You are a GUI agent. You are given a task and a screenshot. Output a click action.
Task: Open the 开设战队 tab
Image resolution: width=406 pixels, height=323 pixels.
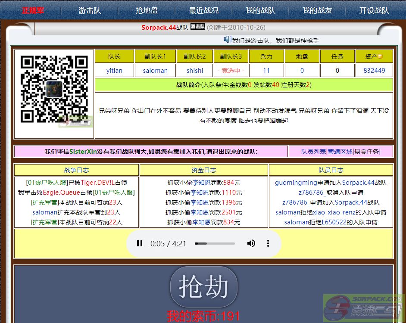(x=374, y=10)
